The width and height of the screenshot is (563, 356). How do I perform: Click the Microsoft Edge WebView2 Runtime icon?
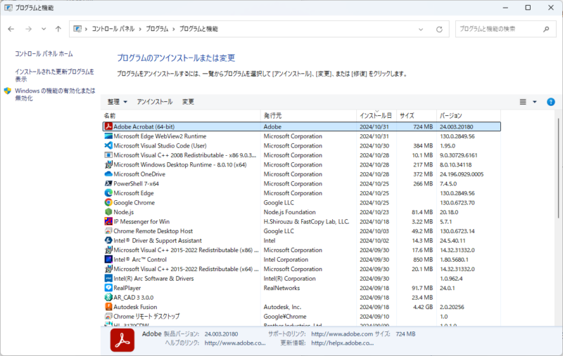(x=108, y=136)
